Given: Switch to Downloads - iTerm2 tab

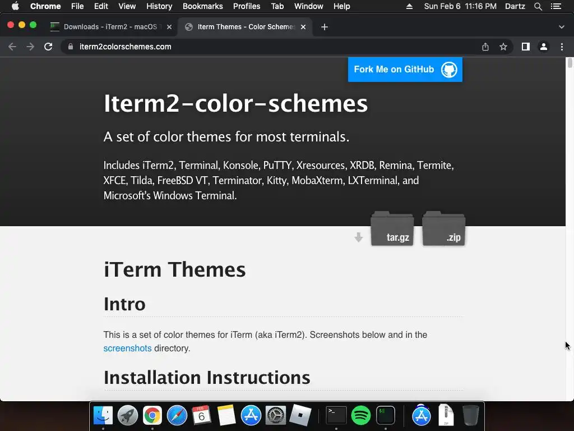Looking at the screenshot, I should point(110,27).
